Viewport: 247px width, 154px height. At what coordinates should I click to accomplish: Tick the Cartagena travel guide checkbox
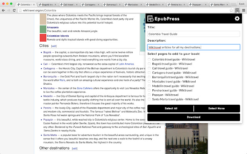coord(149,72)
